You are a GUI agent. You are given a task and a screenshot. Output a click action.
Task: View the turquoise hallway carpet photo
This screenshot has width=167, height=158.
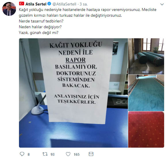click(x=146, y=93)
